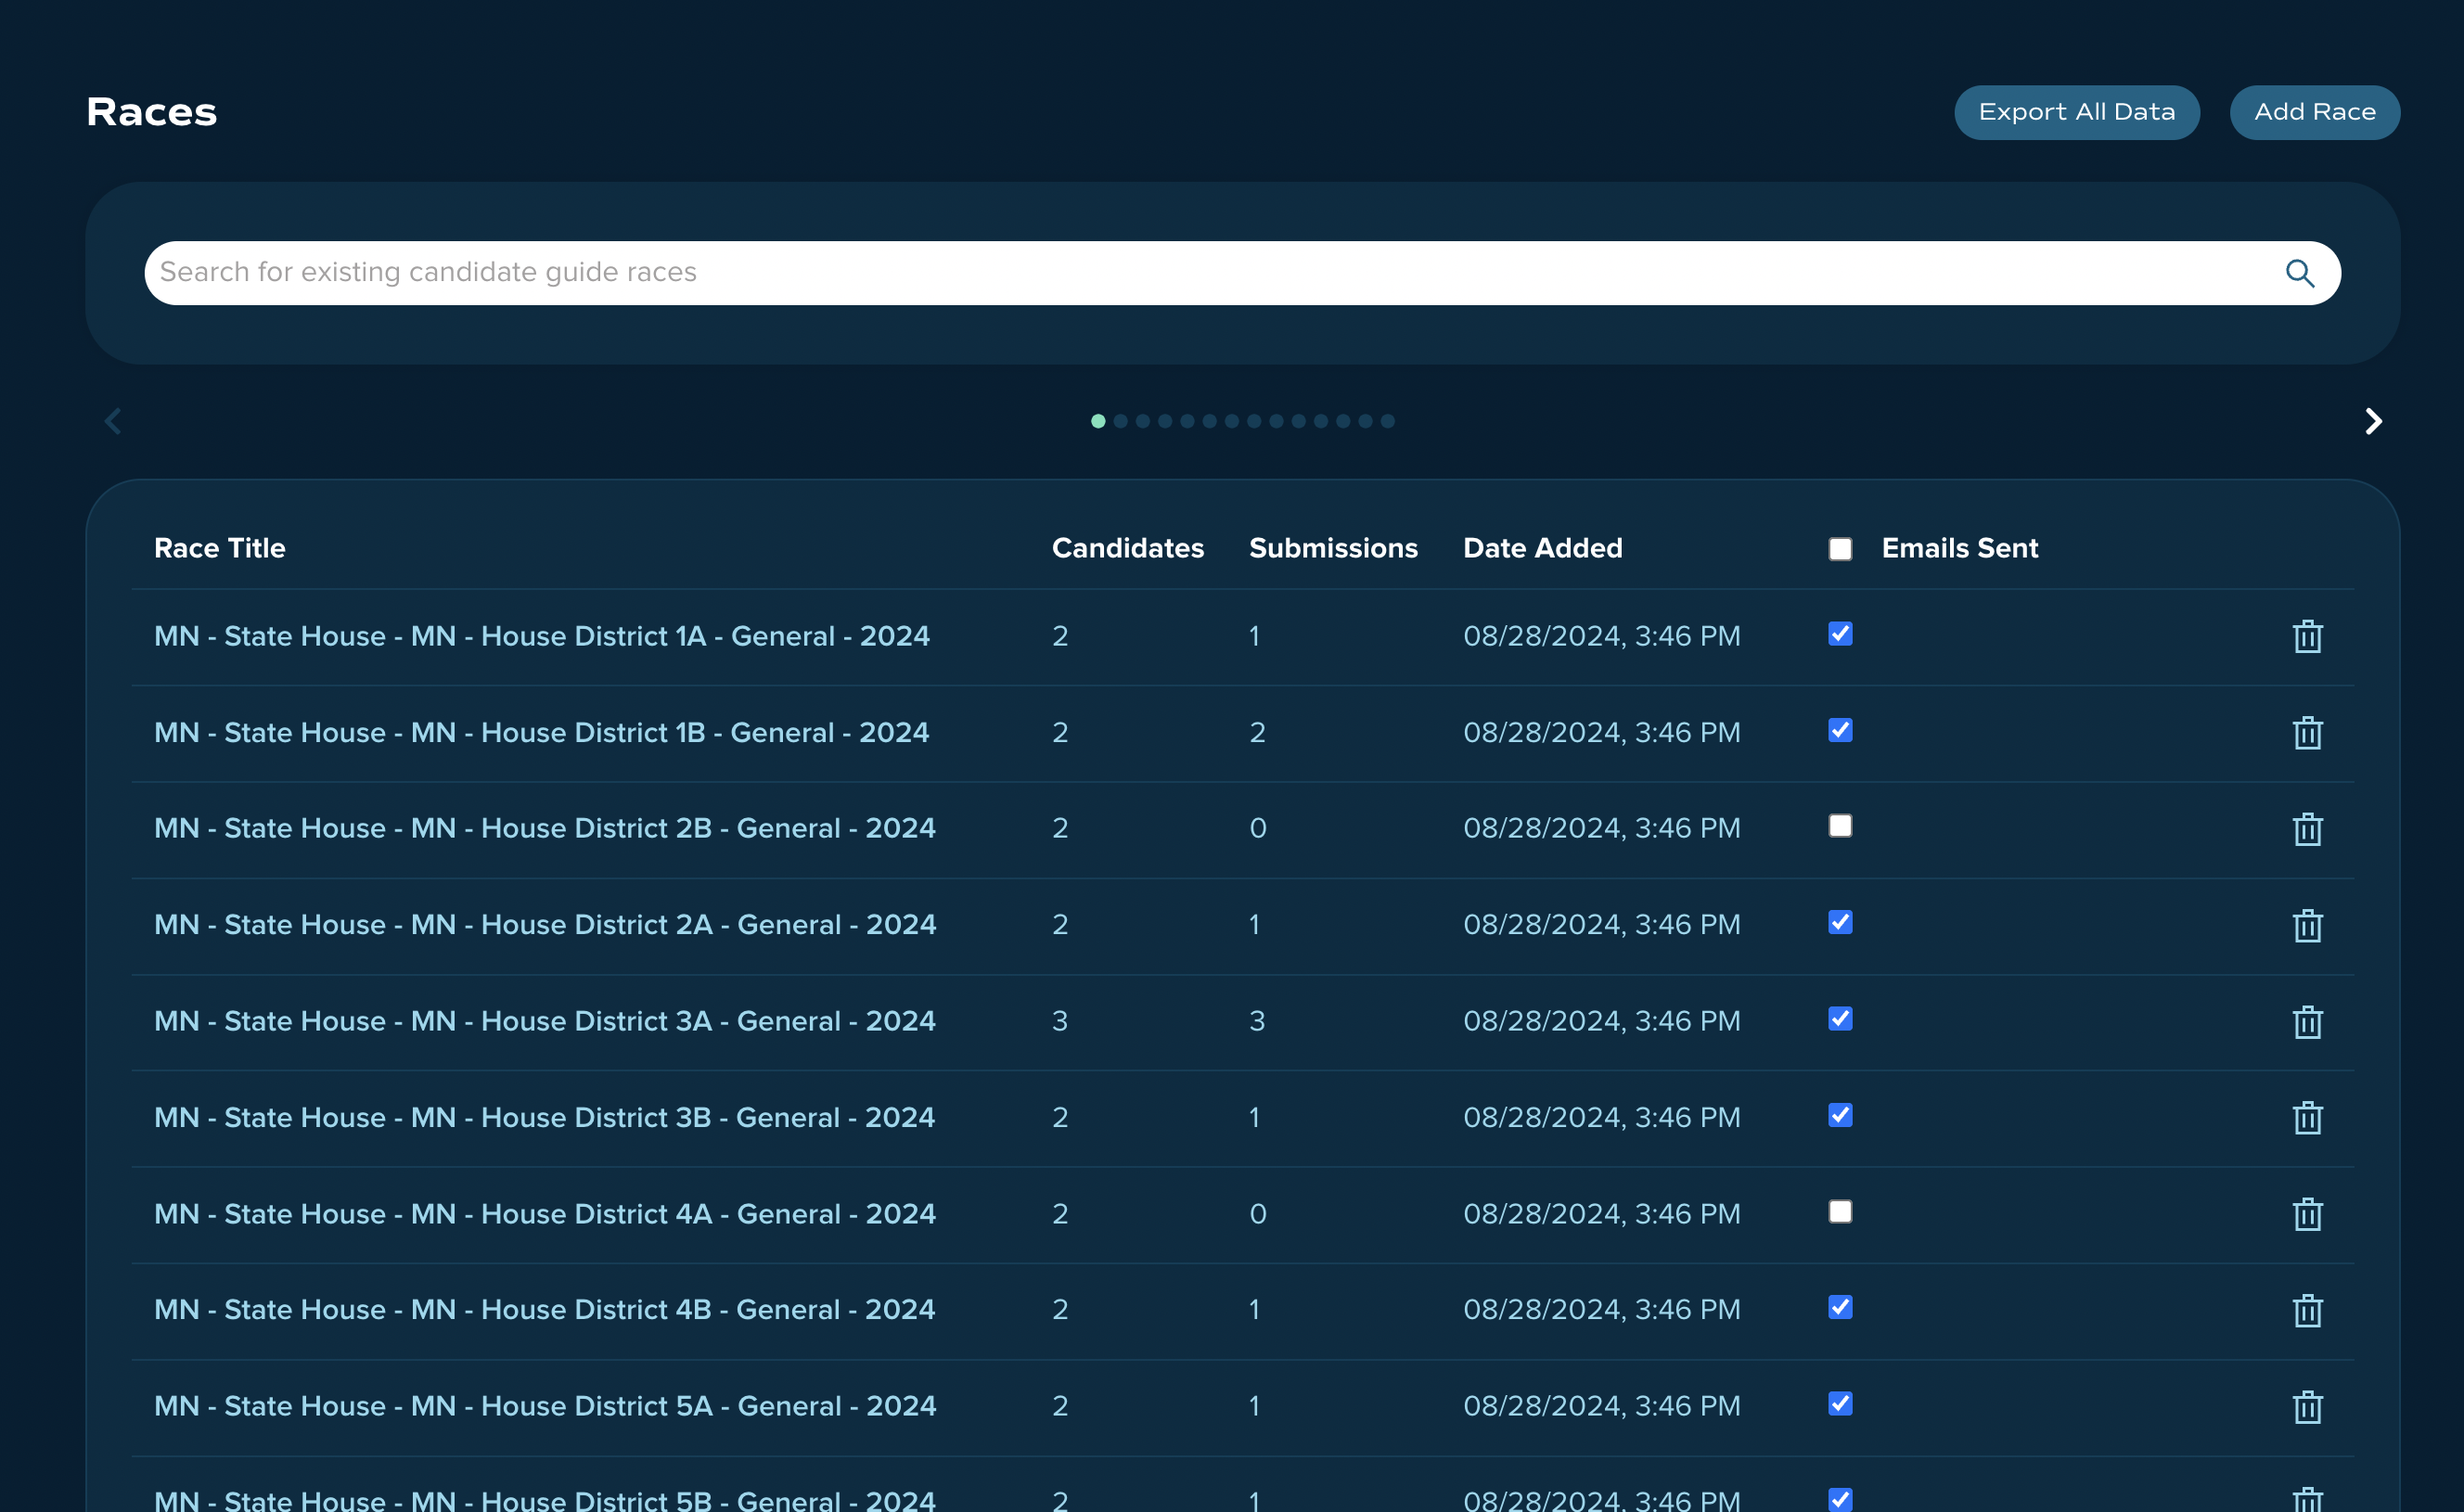Delete the House District 2A race
This screenshot has width=2464, height=1512.
pyautogui.click(x=2307, y=925)
